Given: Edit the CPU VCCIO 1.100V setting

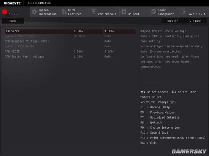Looking at the screenshot, I should coord(109,51).
